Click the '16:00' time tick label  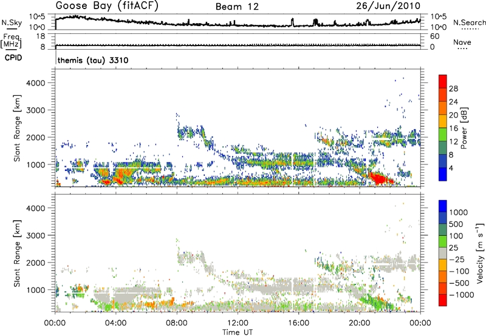coord(298,323)
